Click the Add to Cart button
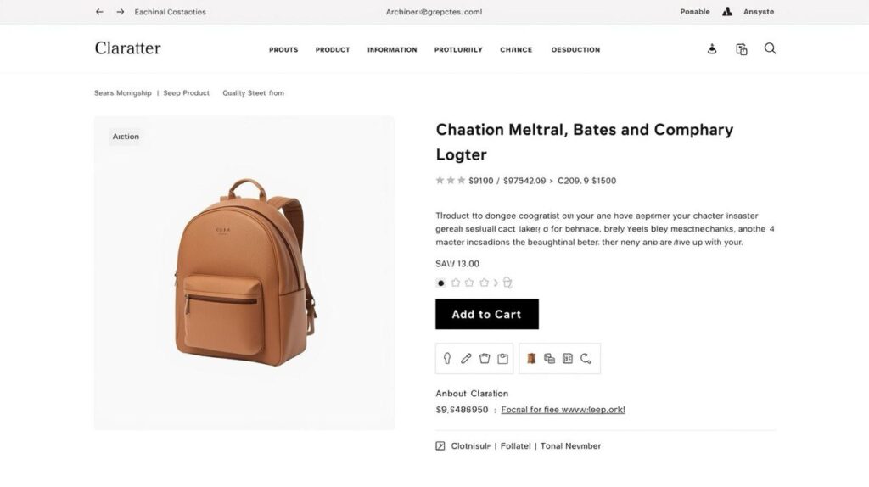Screen dimensions: 869x487 [x=486, y=314]
